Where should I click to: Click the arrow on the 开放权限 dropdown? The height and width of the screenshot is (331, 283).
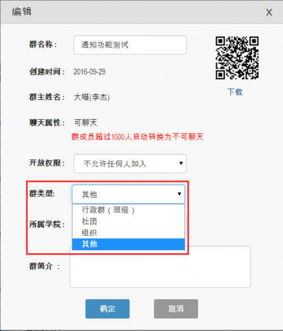[181, 163]
